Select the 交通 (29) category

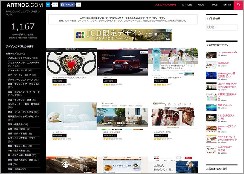pos(13,164)
